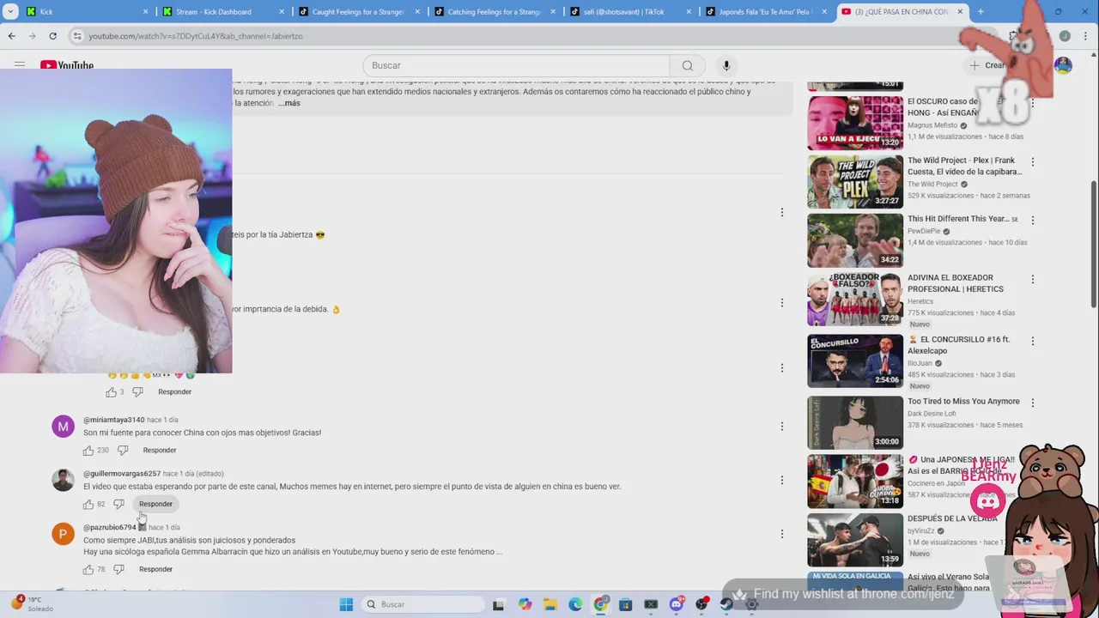Launch Copilot from the taskbar
The height and width of the screenshot is (618, 1099).
(525, 604)
